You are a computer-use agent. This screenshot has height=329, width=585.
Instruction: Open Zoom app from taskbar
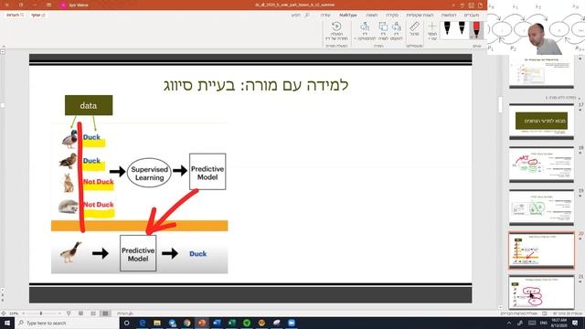click(x=292, y=323)
